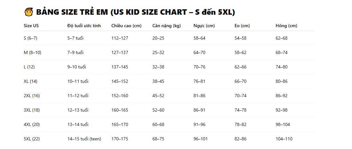
Task: Click the 'Eo (cm)' column header
Action: (242, 26)
